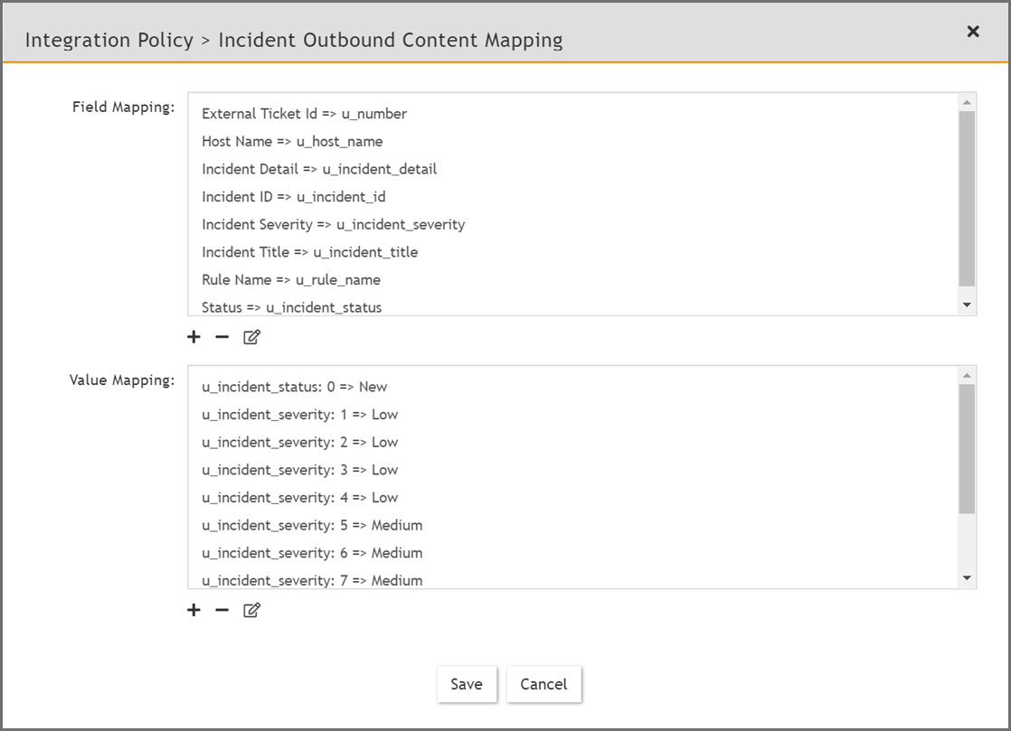The height and width of the screenshot is (731, 1011).
Task: Click the edit pencil icon below Field Mapping
Action: coord(251,336)
